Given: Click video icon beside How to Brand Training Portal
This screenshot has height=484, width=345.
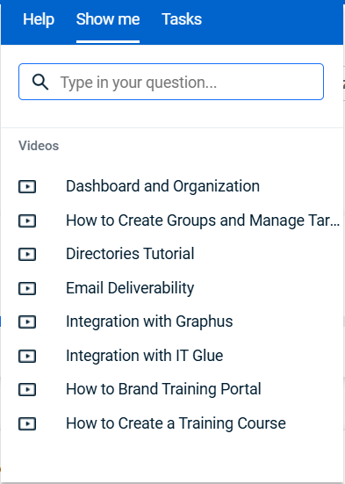Looking at the screenshot, I should [27, 389].
